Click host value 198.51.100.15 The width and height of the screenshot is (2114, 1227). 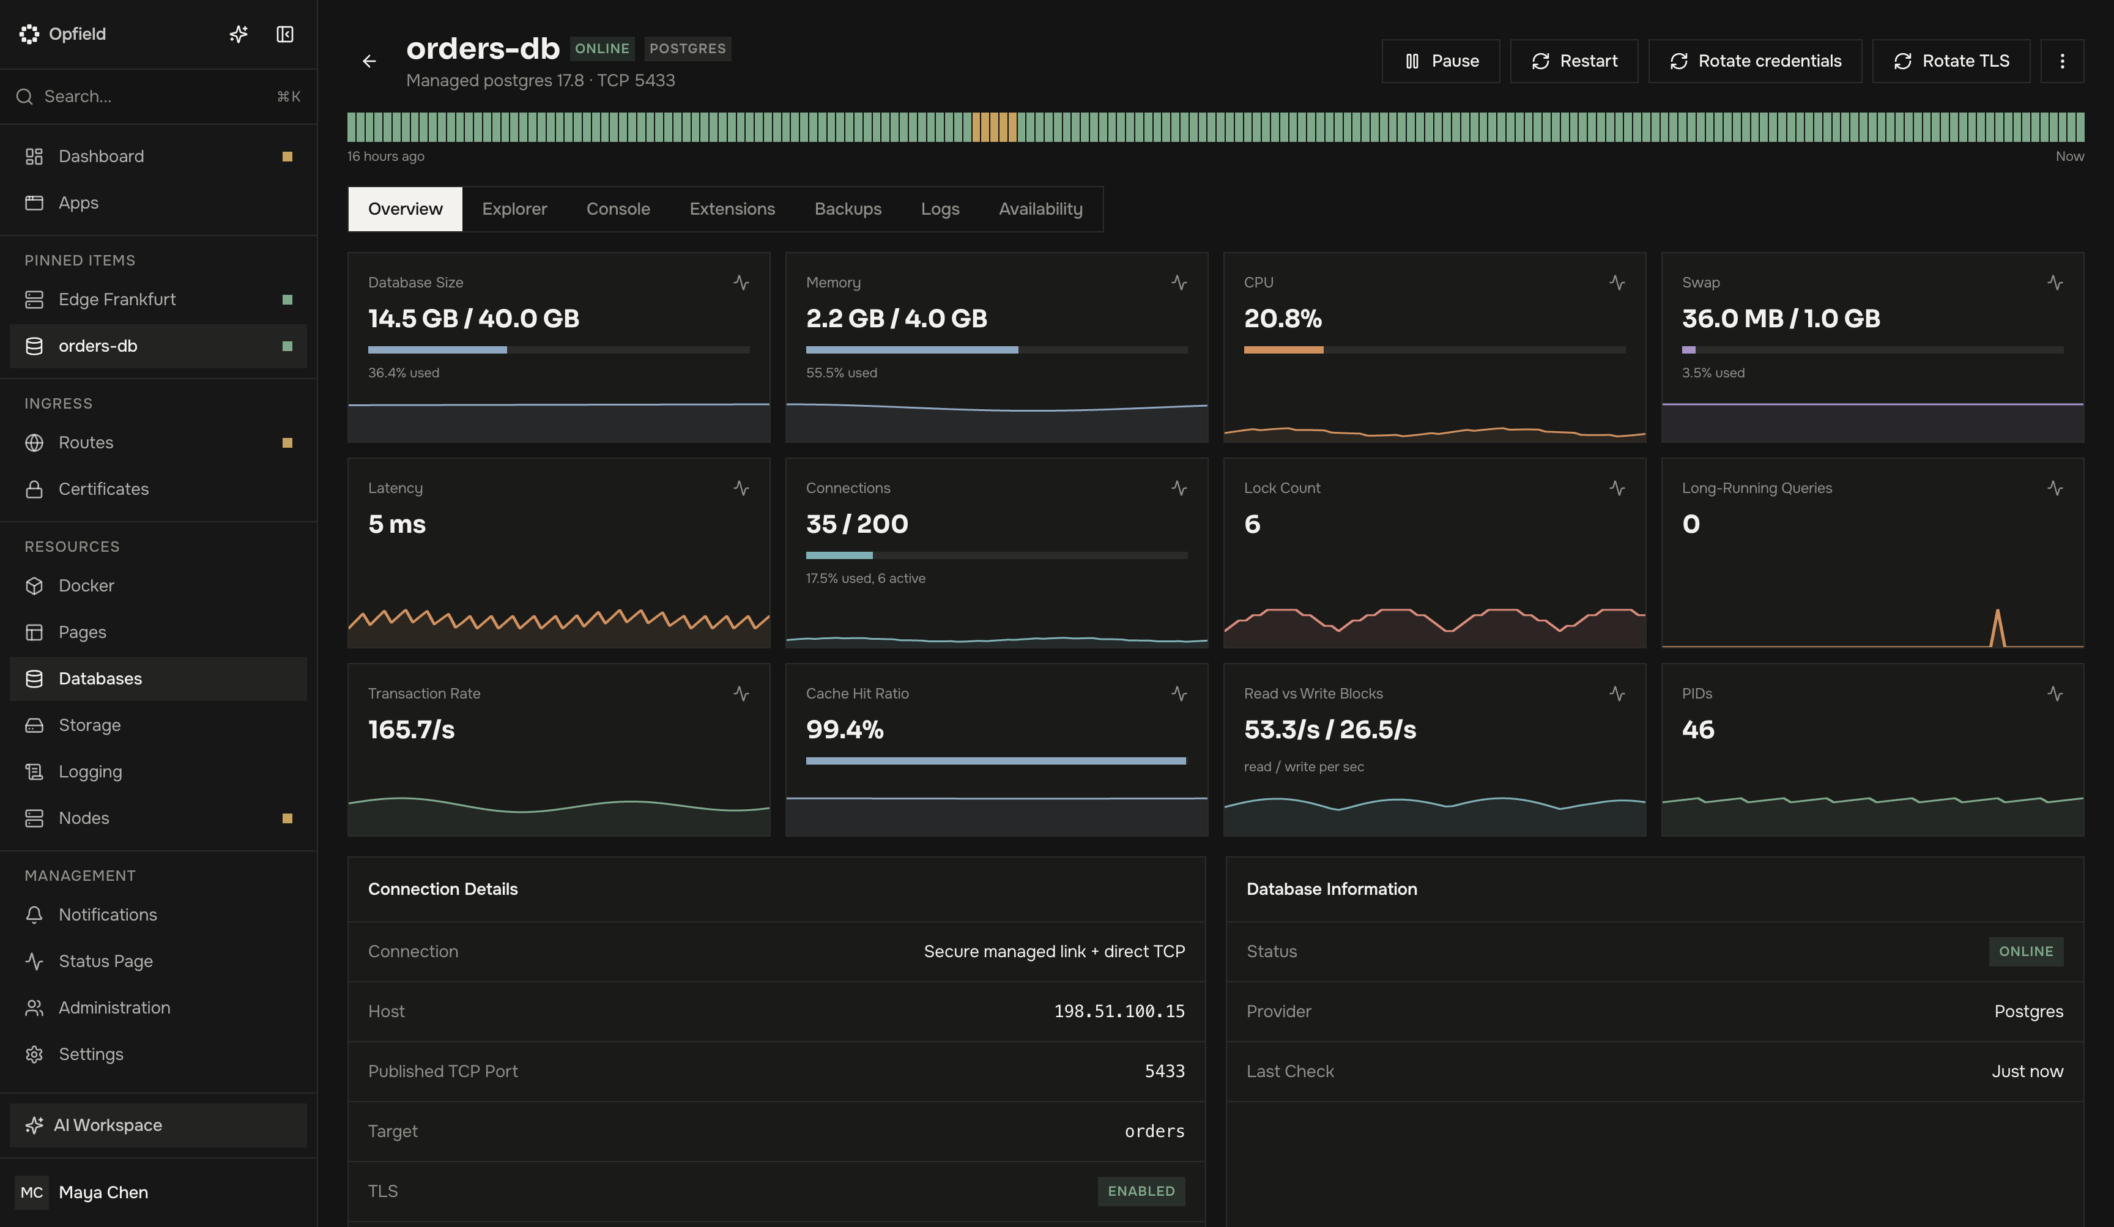1119,1012
